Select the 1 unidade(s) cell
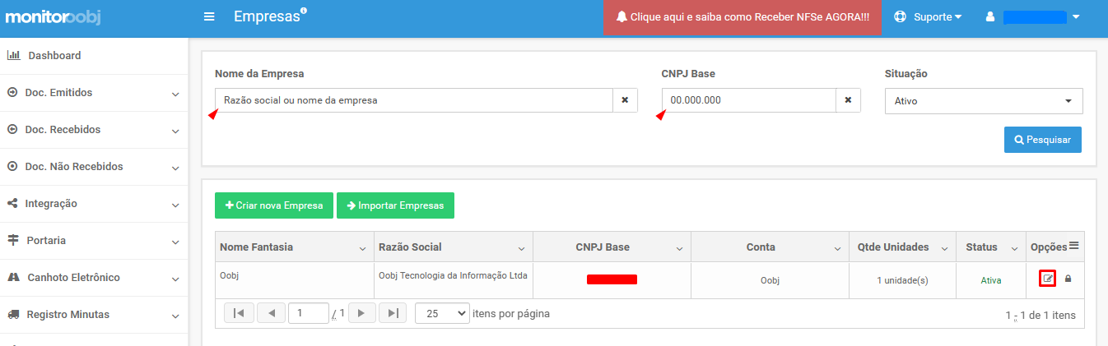The height and width of the screenshot is (346, 1108). coord(902,280)
